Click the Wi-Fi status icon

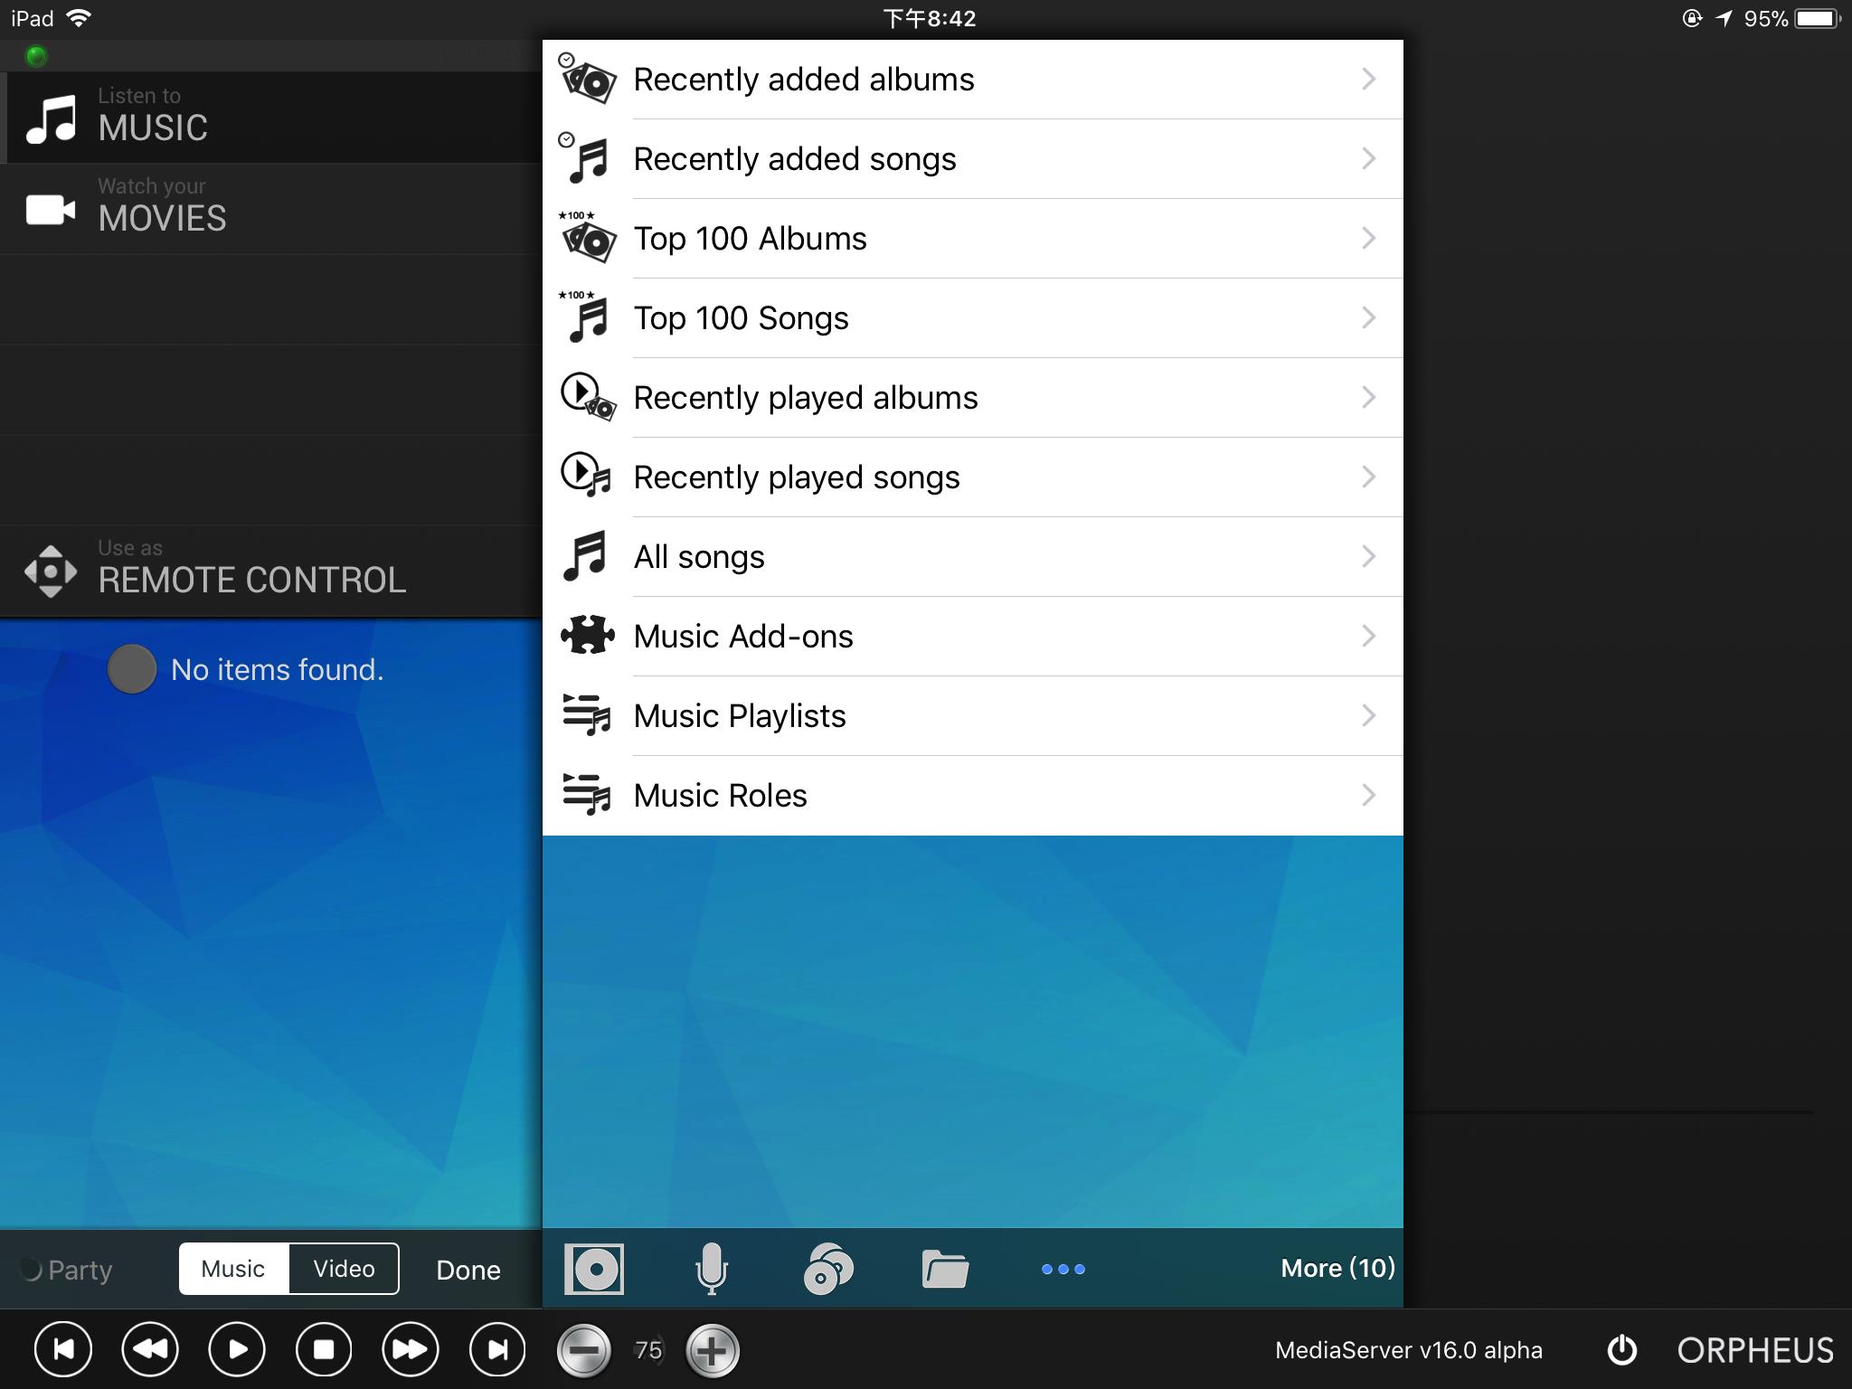(x=80, y=18)
